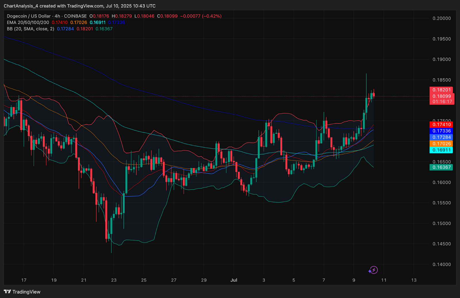Click the date label 17 on time axis
This screenshot has height=298, width=460.
click(24, 280)
